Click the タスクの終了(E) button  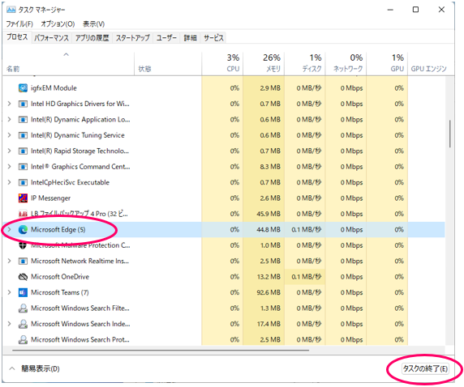click(x=425, y=368)
